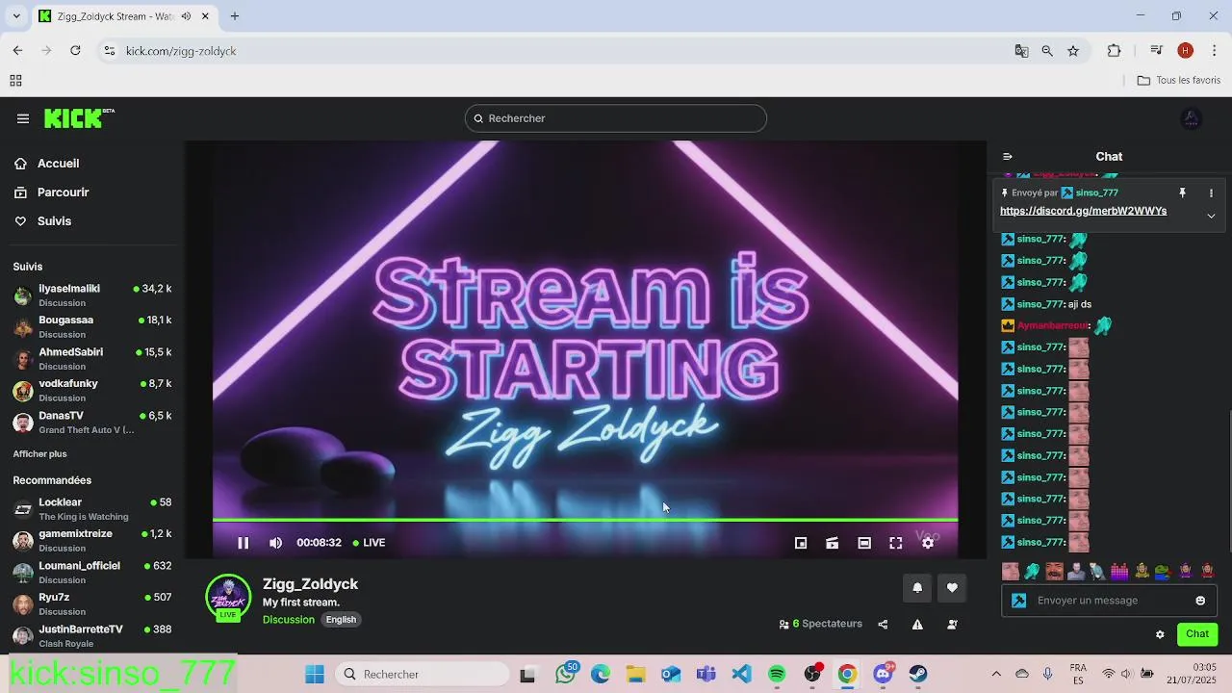
Task: Enter fullscreen video mode
Action: (896, 543)
